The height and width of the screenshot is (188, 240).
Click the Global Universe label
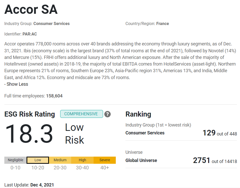(x=141, y=160)
